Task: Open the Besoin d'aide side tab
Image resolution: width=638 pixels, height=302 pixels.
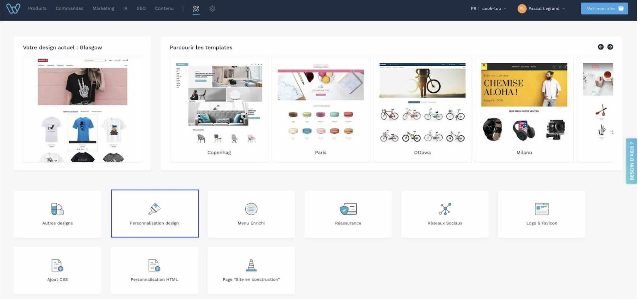Action: (631, 161)
